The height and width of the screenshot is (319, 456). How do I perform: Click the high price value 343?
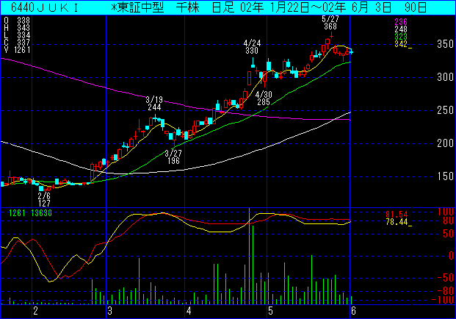pos(23,28)
